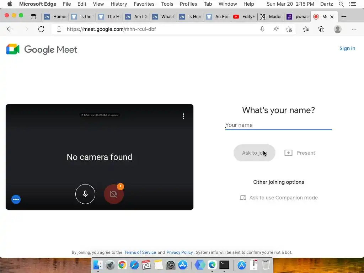
Task: Open Calendar from the dock
Action: 146,264
